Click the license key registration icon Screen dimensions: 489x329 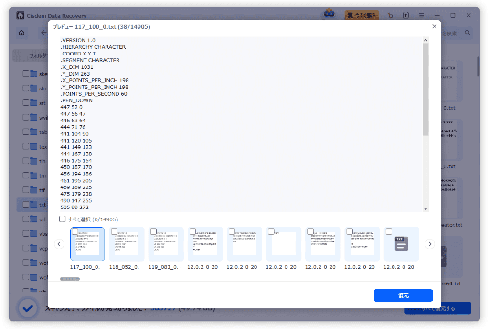point(390,15)
